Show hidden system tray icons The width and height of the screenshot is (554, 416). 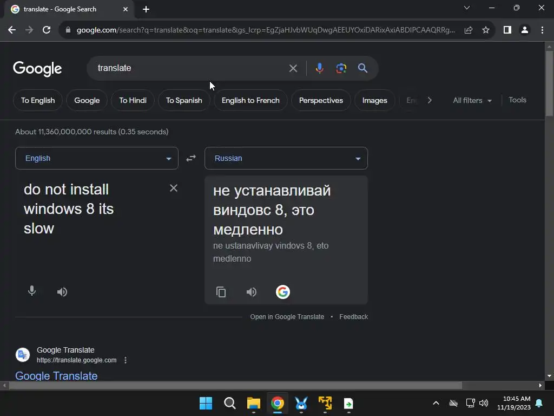click(x=436, y=403)
